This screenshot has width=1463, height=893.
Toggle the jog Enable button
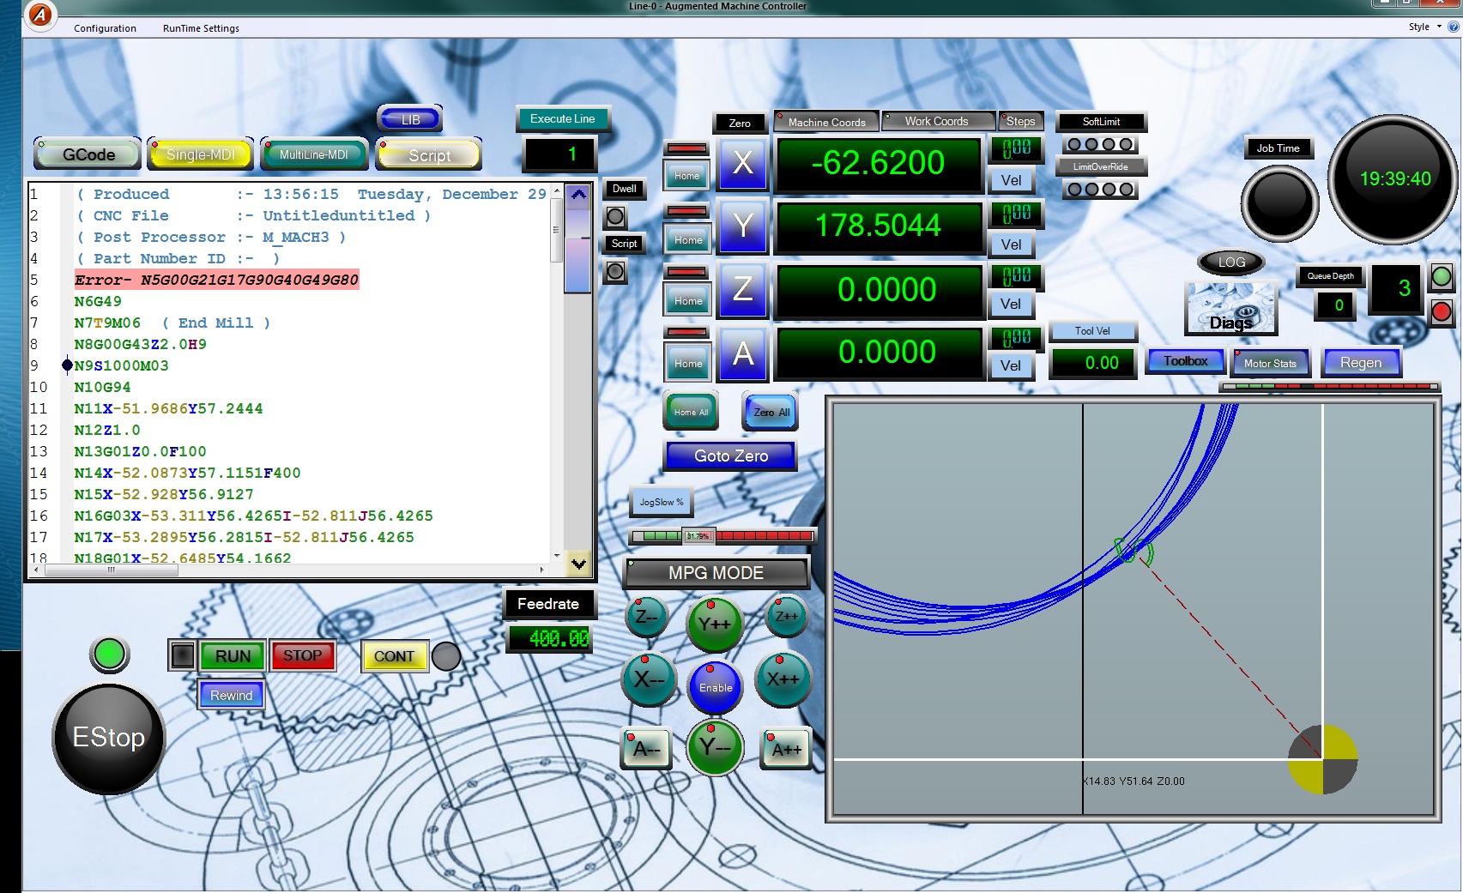point(715,687)
